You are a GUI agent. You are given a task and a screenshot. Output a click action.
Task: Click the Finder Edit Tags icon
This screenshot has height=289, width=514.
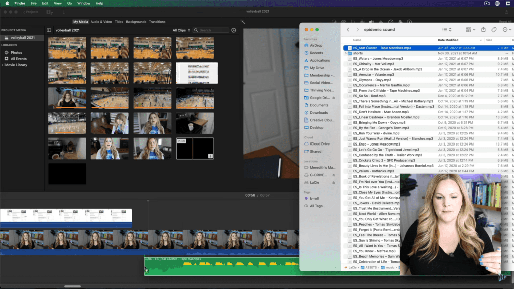[x=494, y=30]
